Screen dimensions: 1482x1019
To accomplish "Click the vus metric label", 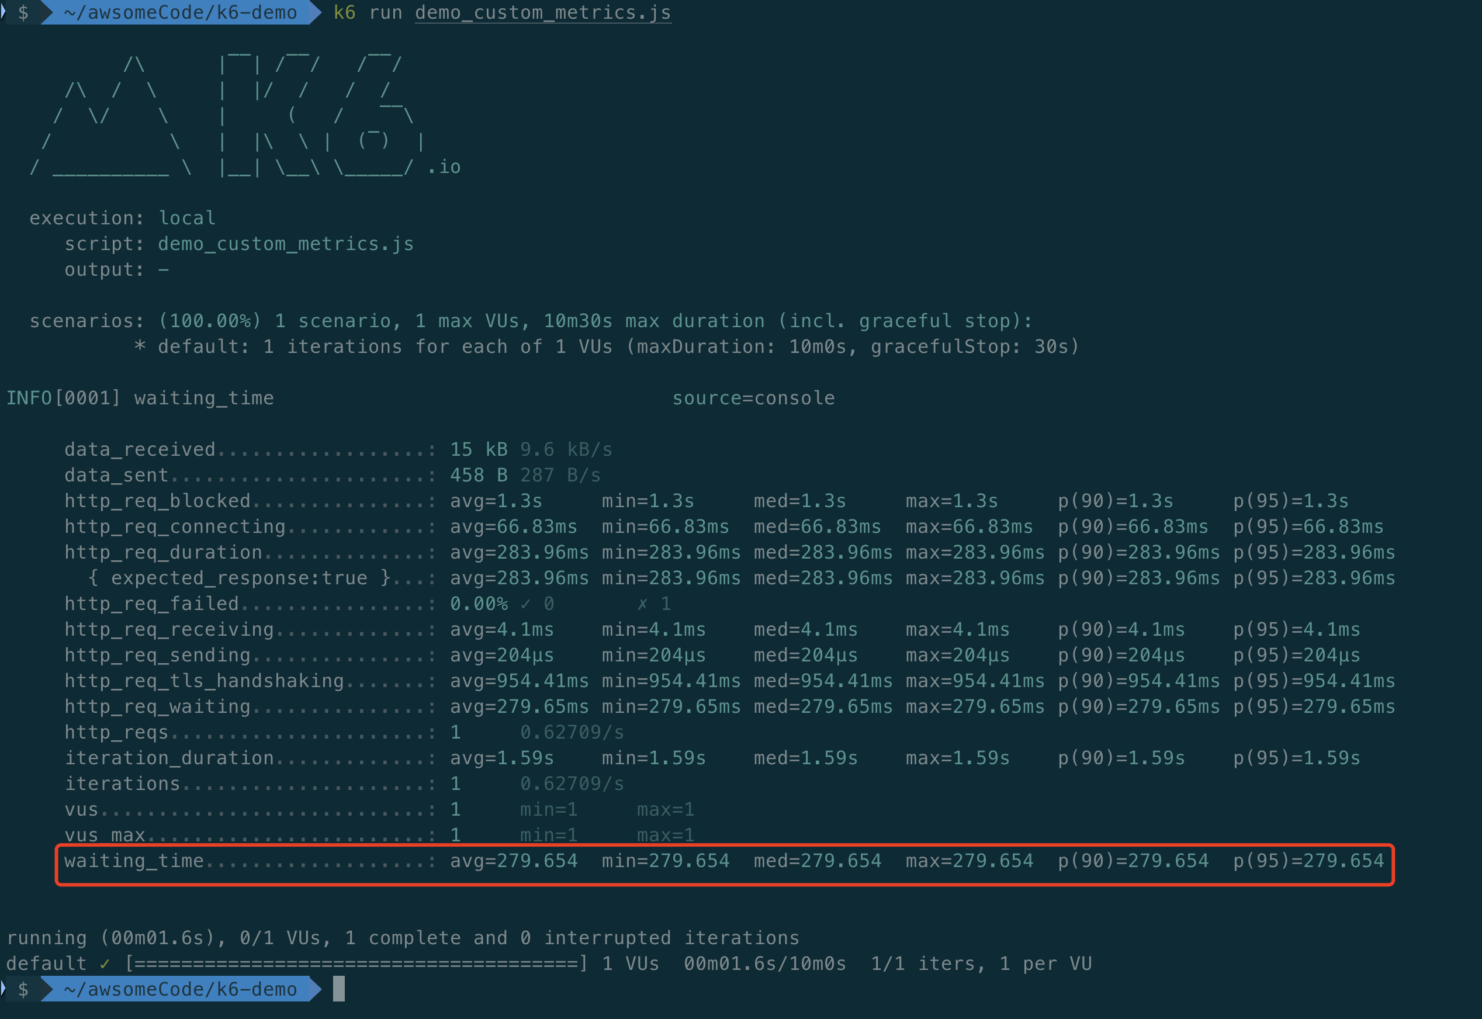I will [81, 810].
